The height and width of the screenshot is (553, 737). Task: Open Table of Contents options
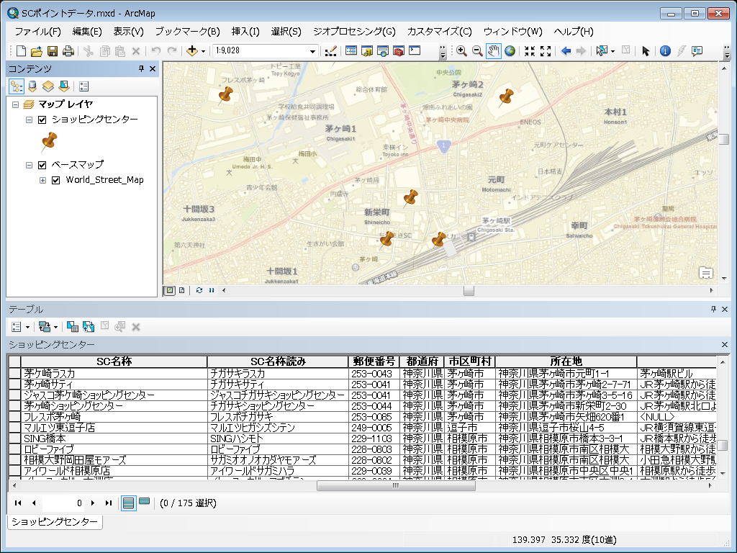tap(84, 86)
